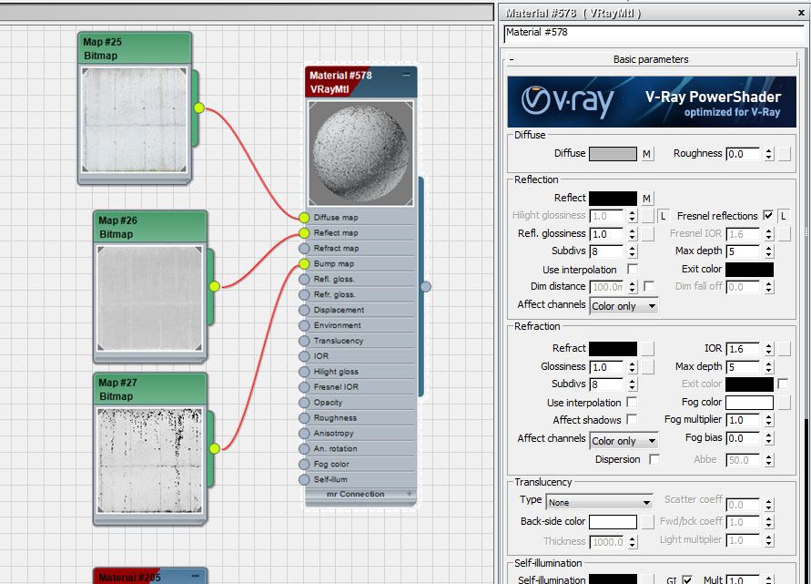Click the Environment input socket
The height and width of the screenshot is (584, 811).
tap(304, 325)
